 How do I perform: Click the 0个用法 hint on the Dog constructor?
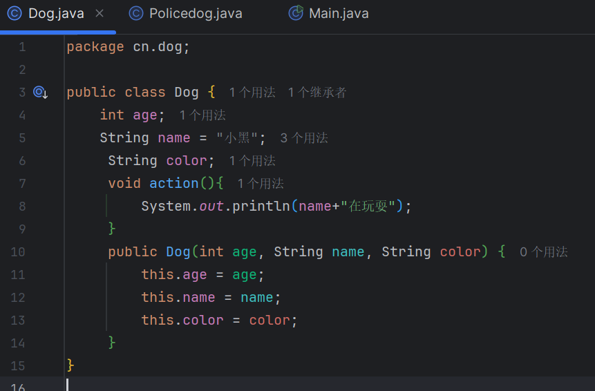pos(543,252)
